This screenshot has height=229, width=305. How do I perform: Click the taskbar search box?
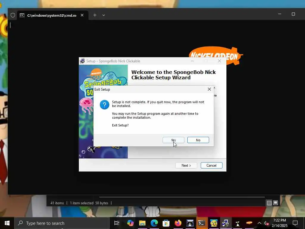click(x=62, y=223)
